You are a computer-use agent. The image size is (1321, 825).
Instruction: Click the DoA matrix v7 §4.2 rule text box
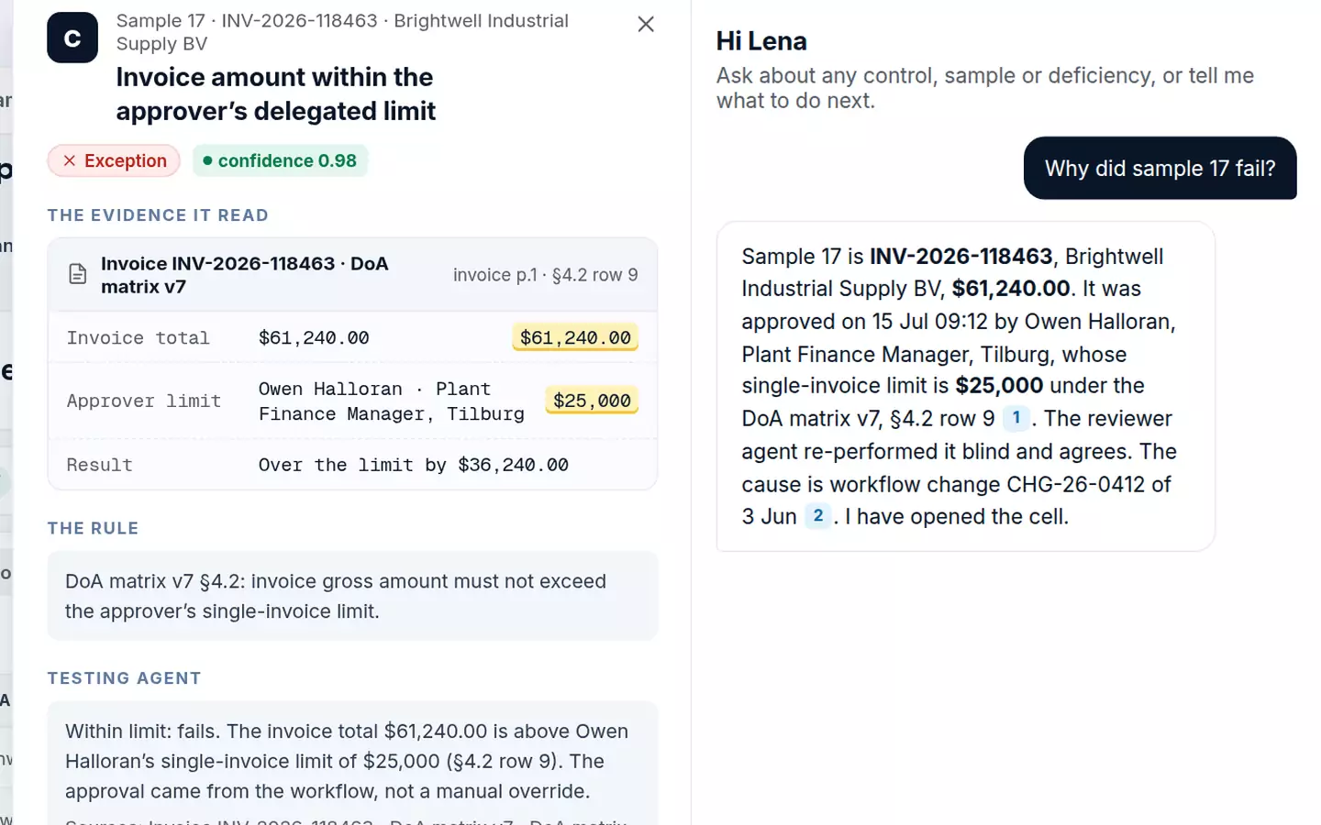[x=352, y=596]
